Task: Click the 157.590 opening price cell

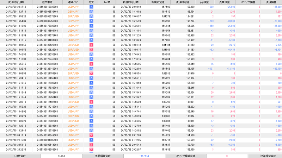Action: click(166, 7)
